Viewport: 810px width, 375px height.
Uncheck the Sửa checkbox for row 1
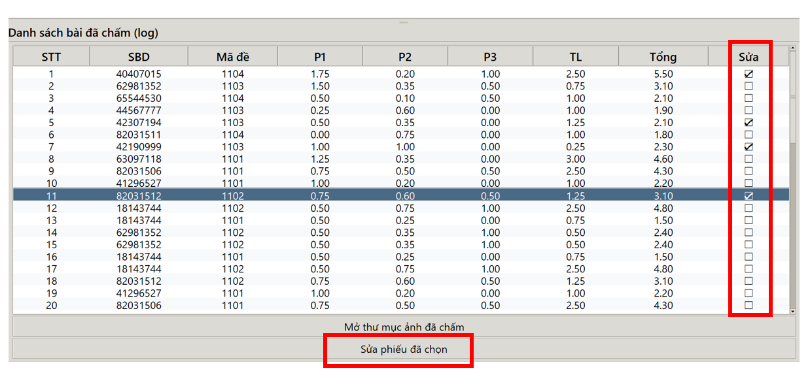click(x=748, y=74)
